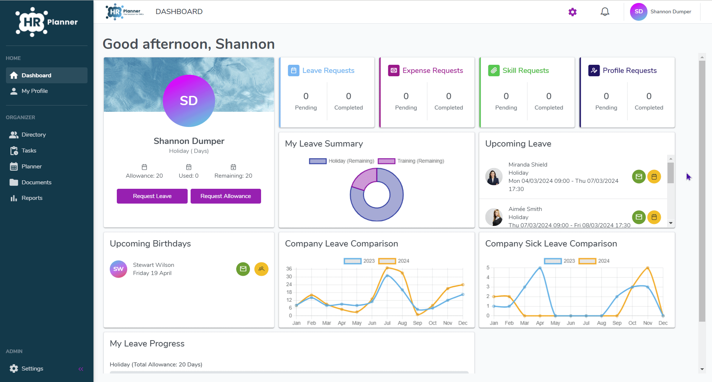Click the Leave Requests calendar icon

tap(294, 70)
